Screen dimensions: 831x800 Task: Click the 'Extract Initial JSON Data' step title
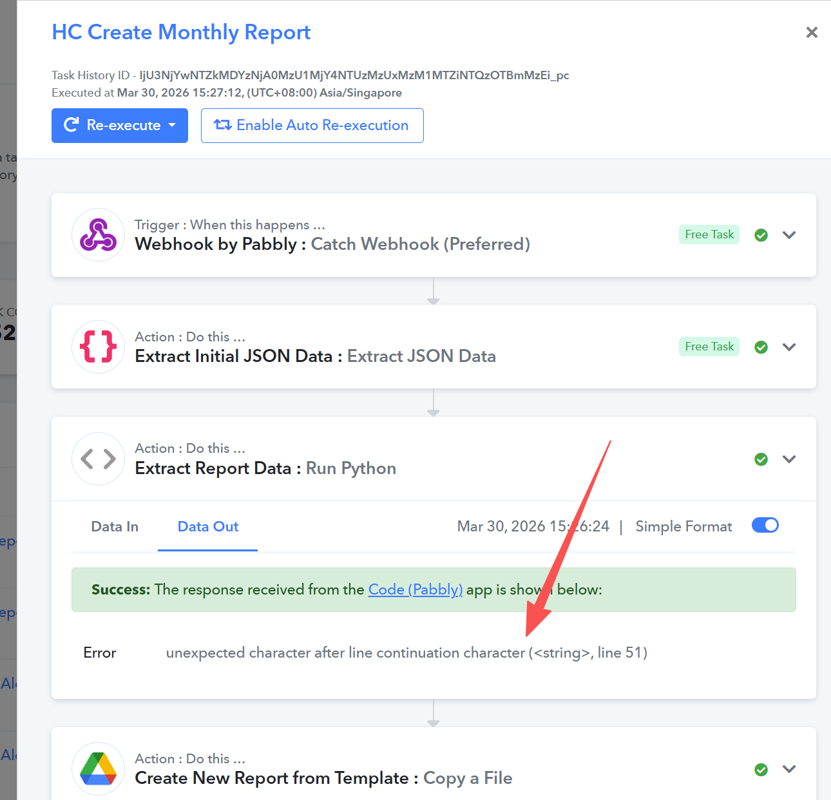point(234,356)
